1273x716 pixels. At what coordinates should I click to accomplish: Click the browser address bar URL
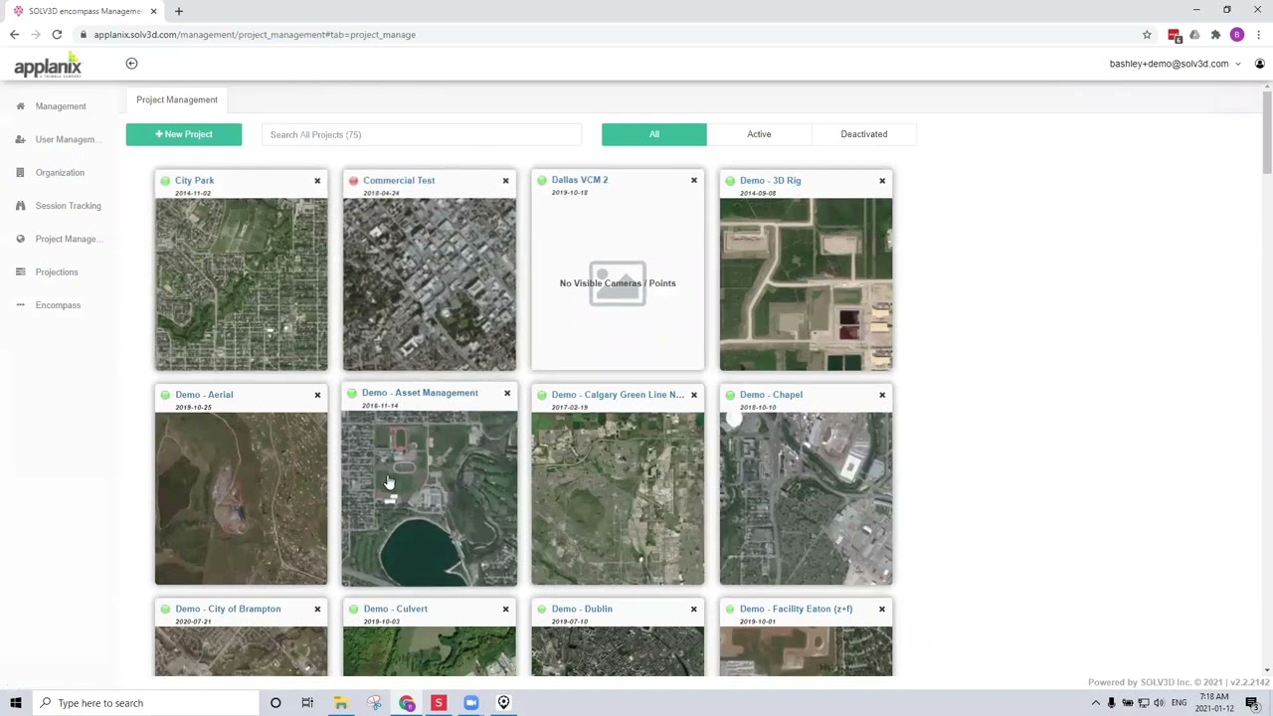point(255,35)
